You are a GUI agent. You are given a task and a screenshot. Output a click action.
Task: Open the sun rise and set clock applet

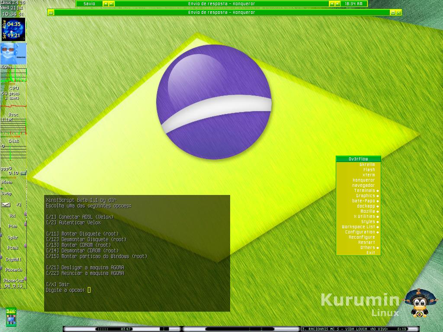click(x=13, y=29)
